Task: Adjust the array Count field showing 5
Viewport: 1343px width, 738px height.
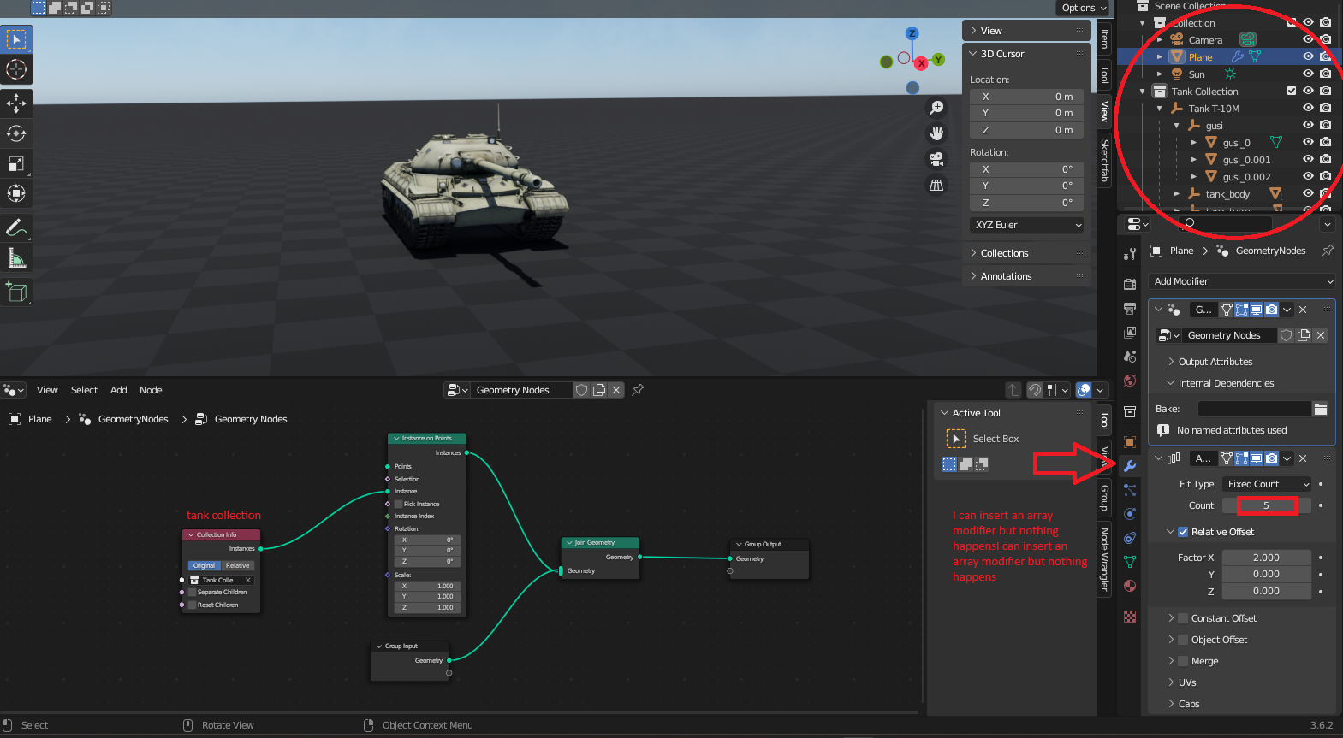Action: pyautogui.click(x=1267, y=505)
